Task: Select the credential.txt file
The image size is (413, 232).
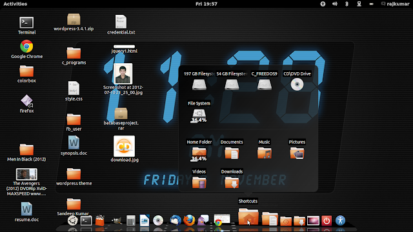Action: point(121,21)
